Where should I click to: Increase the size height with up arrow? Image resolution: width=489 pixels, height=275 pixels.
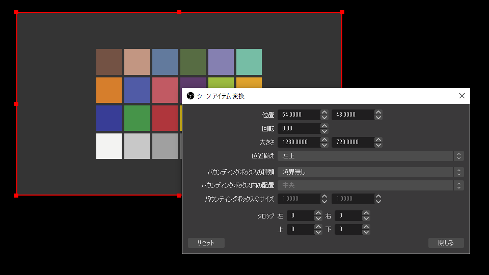pos(378,140)
